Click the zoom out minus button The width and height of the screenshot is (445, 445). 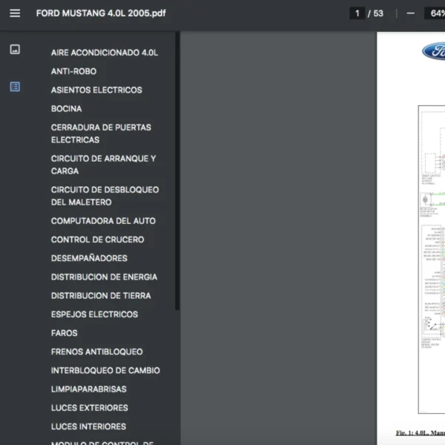410,13
